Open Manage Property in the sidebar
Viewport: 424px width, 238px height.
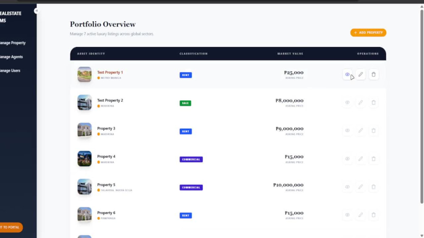click(13, 43)
